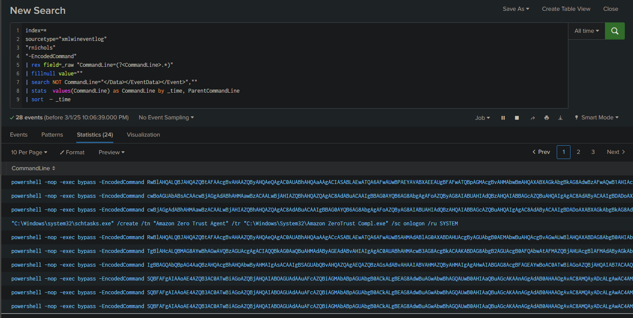633x318 pixels.
Task: Go to results page 3
Action: click(593, 152)
